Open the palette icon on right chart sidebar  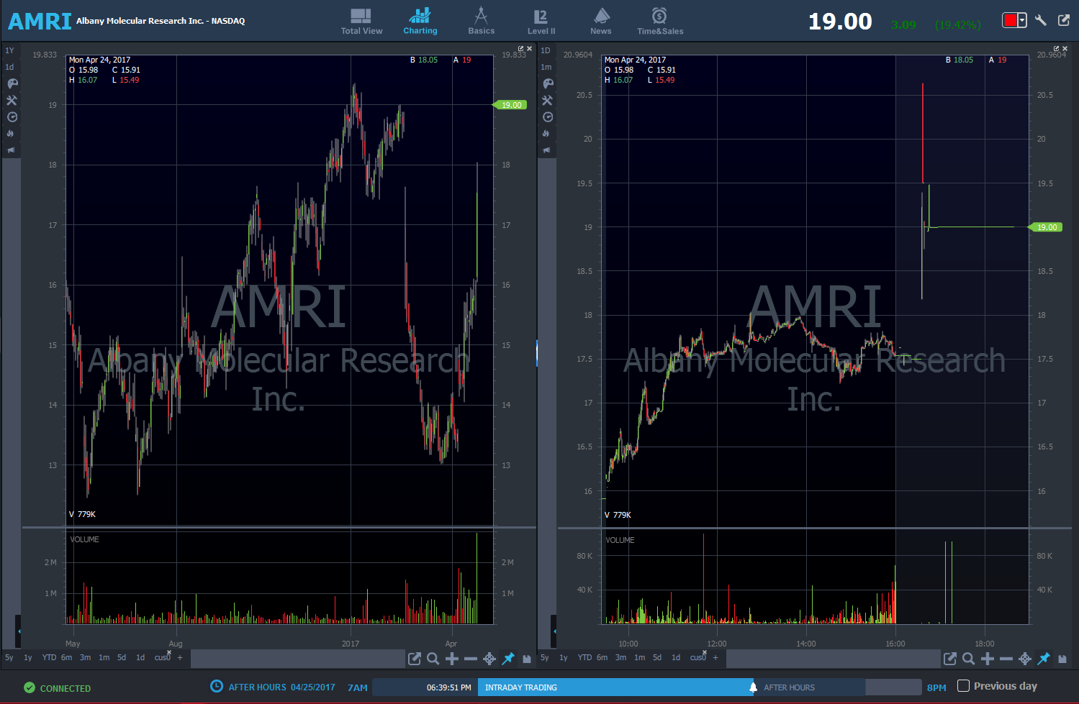[x=548, y=83]
